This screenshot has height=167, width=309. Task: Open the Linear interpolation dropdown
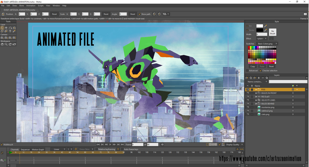[x=58, y=149]
